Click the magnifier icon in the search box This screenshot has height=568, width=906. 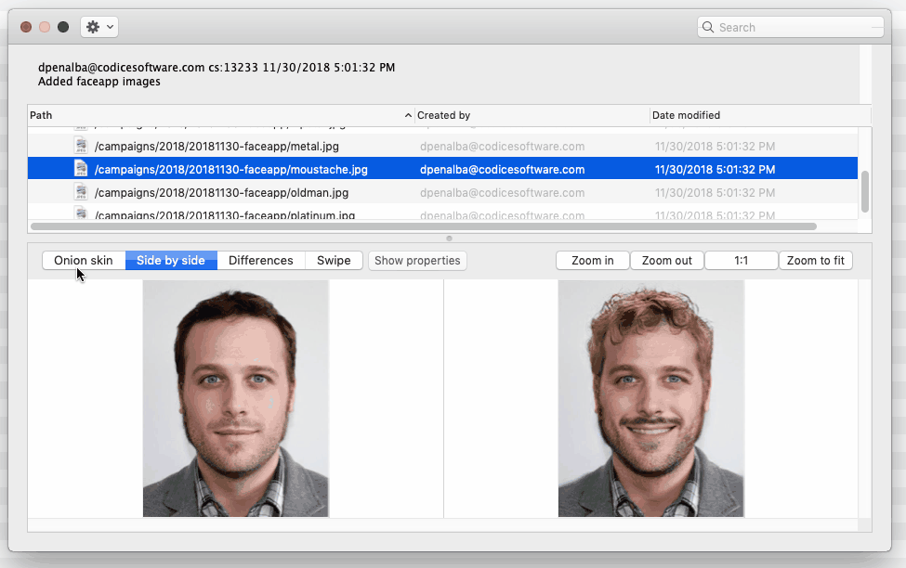tap(709, 27)
